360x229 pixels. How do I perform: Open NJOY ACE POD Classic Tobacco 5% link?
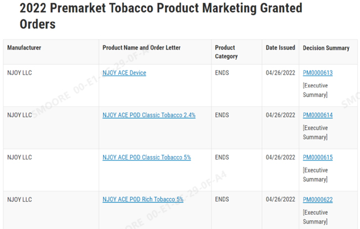pos(146,157)
